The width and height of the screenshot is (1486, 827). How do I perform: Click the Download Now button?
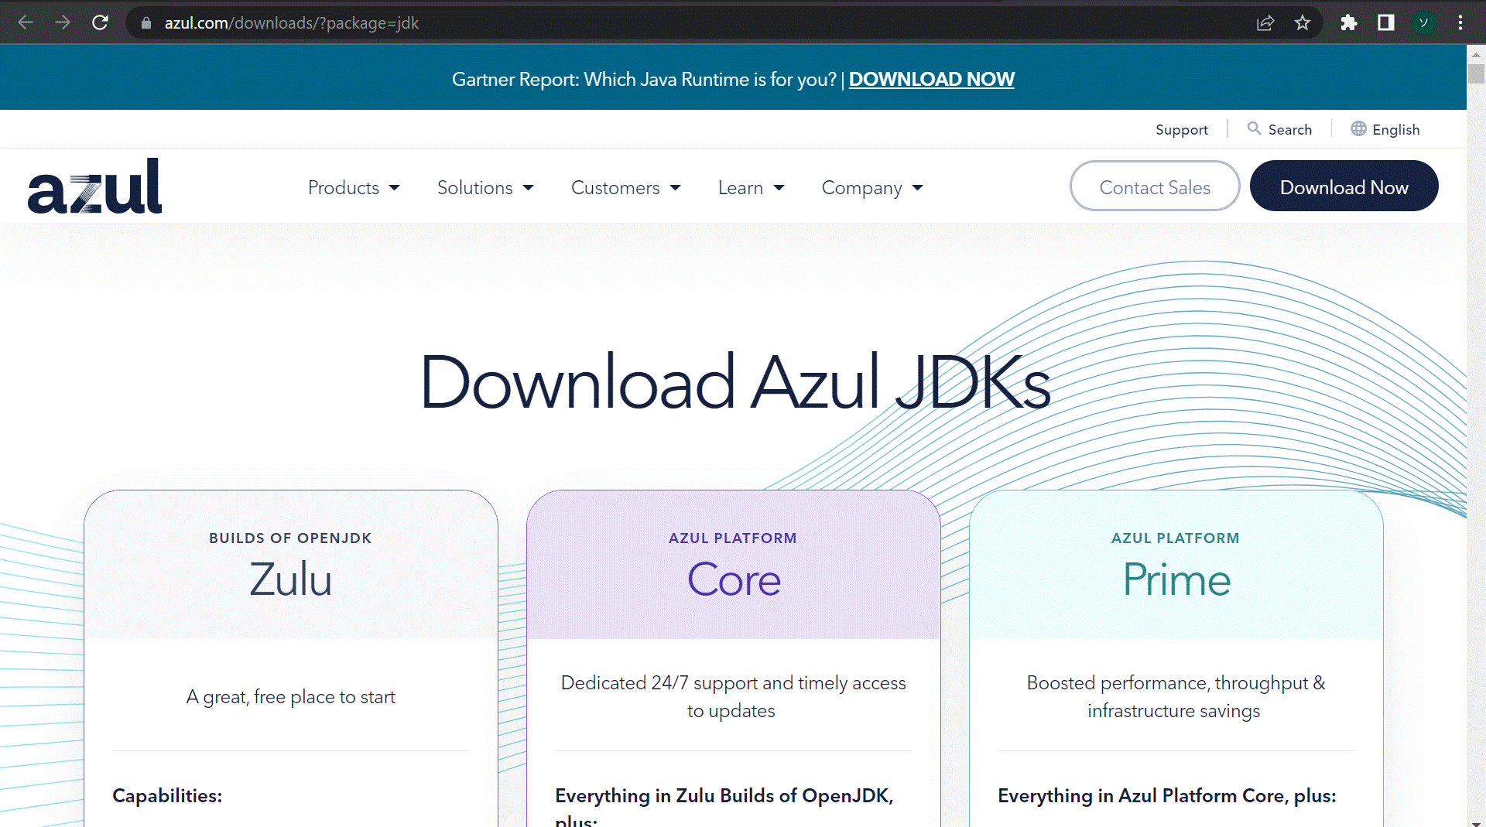(x=1344, y=186)
